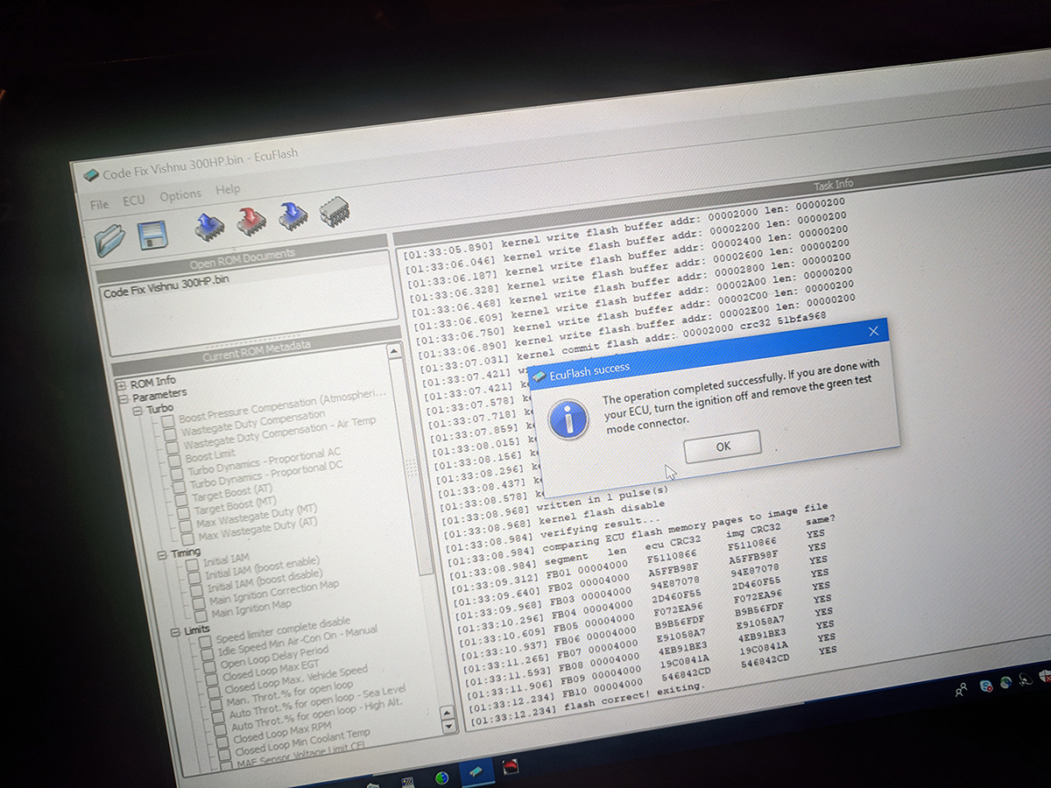Click the gray stacked chips toolbar icon
Viewport: 1051px width, 788px height.
[334, 212]
